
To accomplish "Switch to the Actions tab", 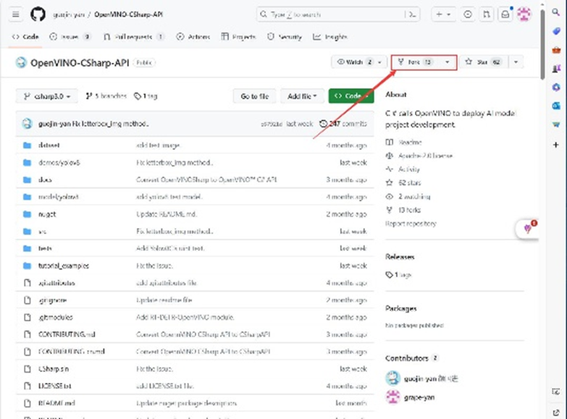I will [193, 36].
